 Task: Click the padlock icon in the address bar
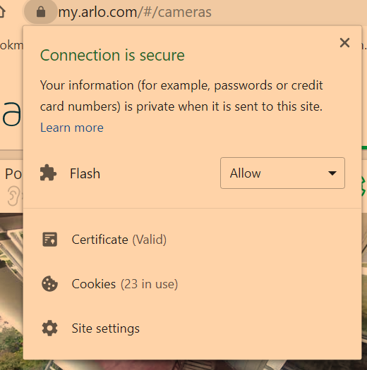(41, 12)
